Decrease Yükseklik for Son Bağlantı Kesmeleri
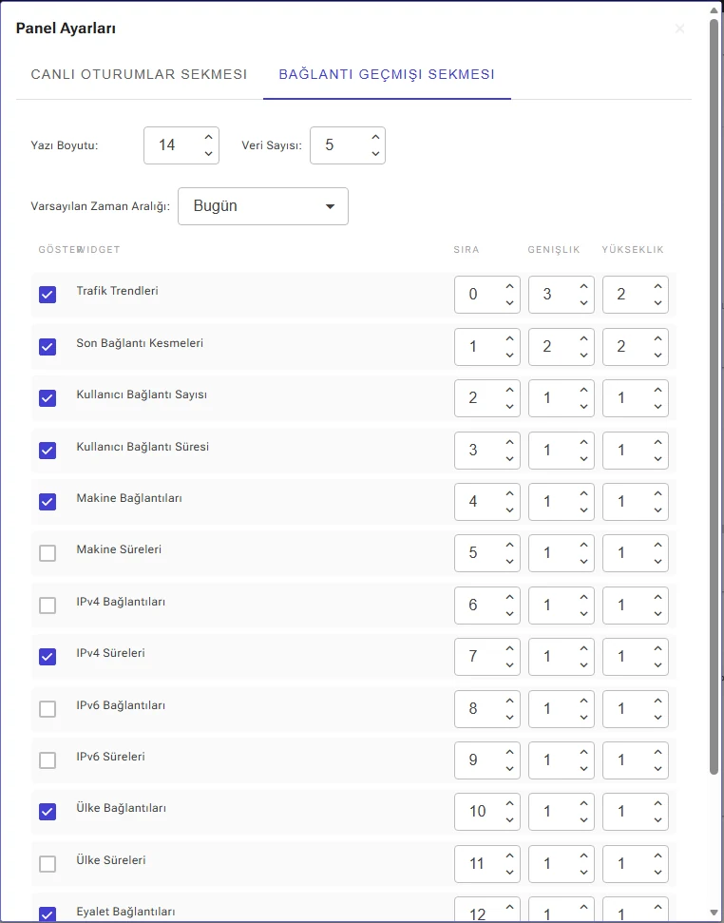Screen dimensions: 724x923 (x=658, y=355)
